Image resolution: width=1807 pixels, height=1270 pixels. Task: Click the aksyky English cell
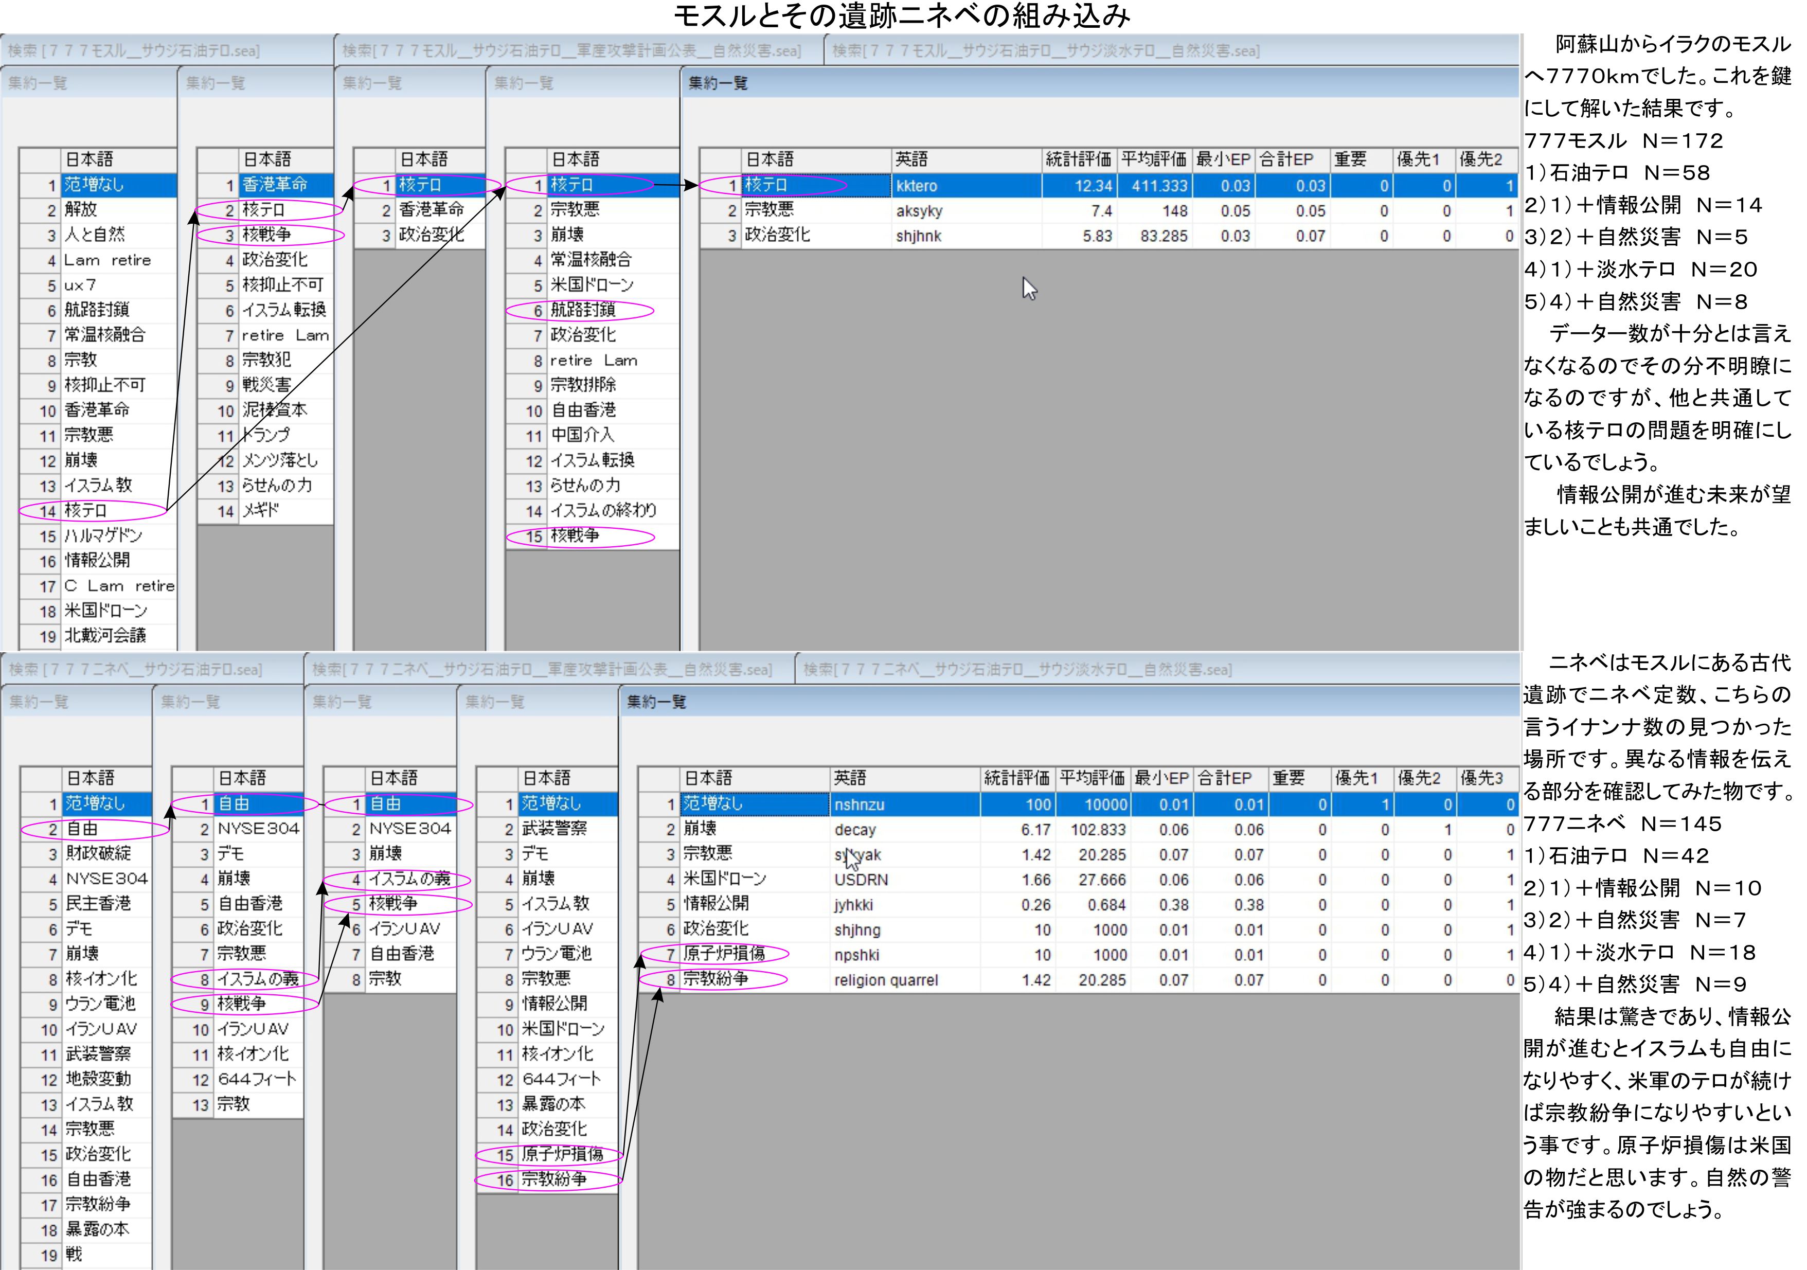pyautogui.click(x=919, y=211)
